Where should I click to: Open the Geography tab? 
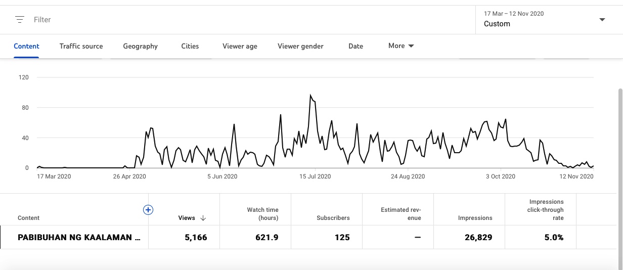tap(140, 46)
